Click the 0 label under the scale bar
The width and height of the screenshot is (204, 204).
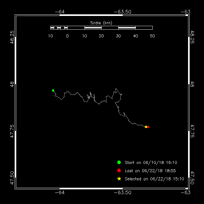[x=67, y=36]
